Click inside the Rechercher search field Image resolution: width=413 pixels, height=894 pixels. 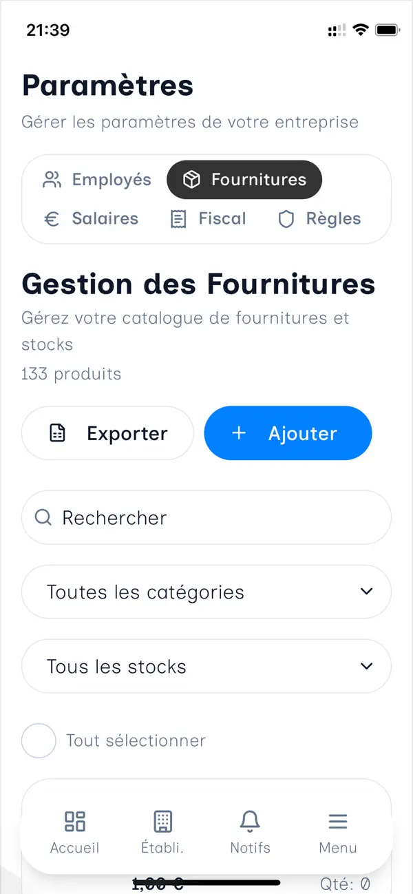[x=206, y=517]
